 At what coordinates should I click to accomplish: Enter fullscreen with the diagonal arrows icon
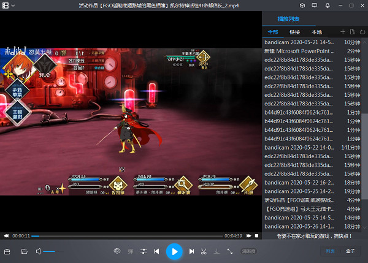(230, 251)
